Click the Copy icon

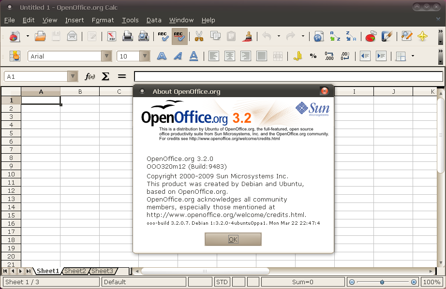(x=215, y=36)
